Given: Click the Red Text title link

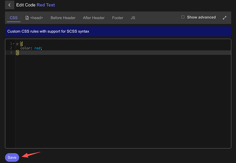Looking at the screenshot, I should click(46, 5).
